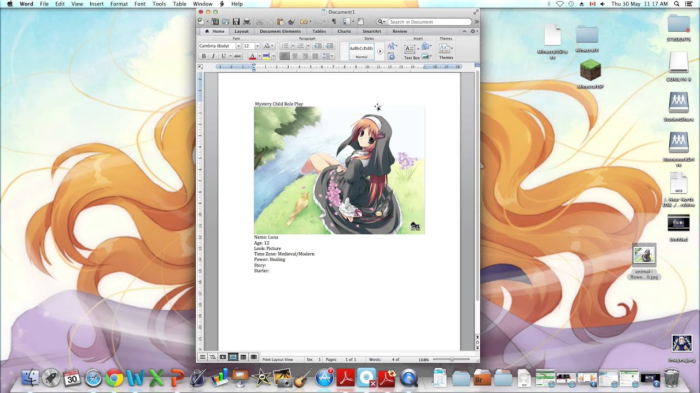Viewport: 700px width, 393px height.
Task: Open Google Chrome in the Dock
Action: coord(114,378)
